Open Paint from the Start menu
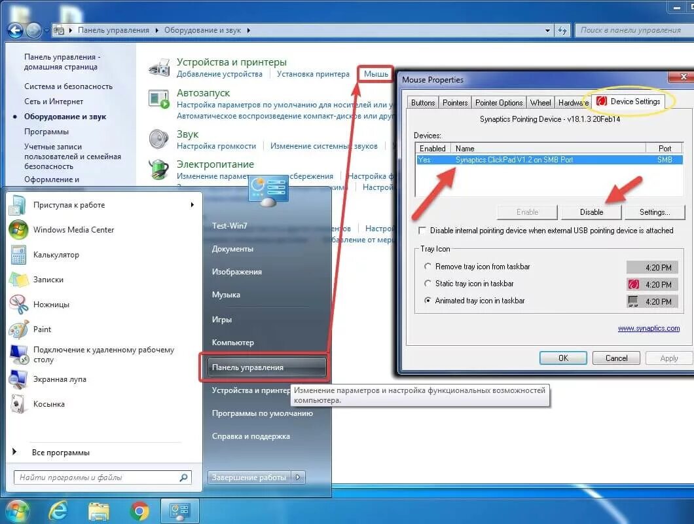The width and height of the screenshot is (694, 524). pos(42,329)
